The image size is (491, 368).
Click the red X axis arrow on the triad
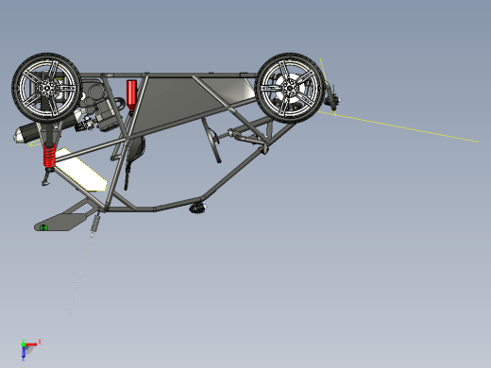(31, 344)
